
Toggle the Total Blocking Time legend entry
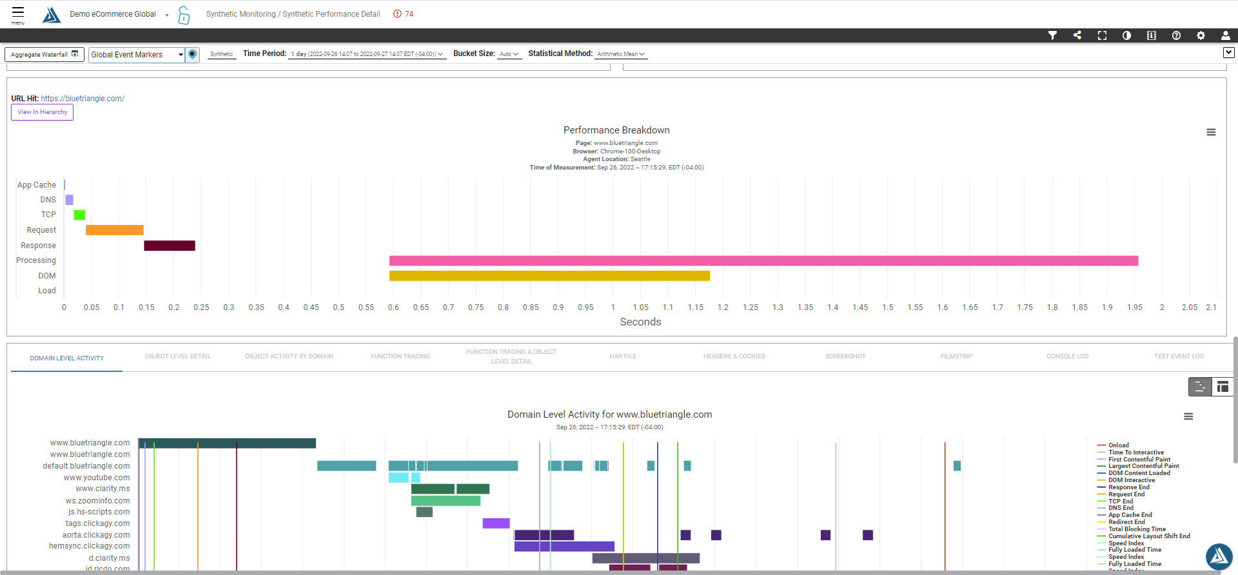click(1132, 529)
